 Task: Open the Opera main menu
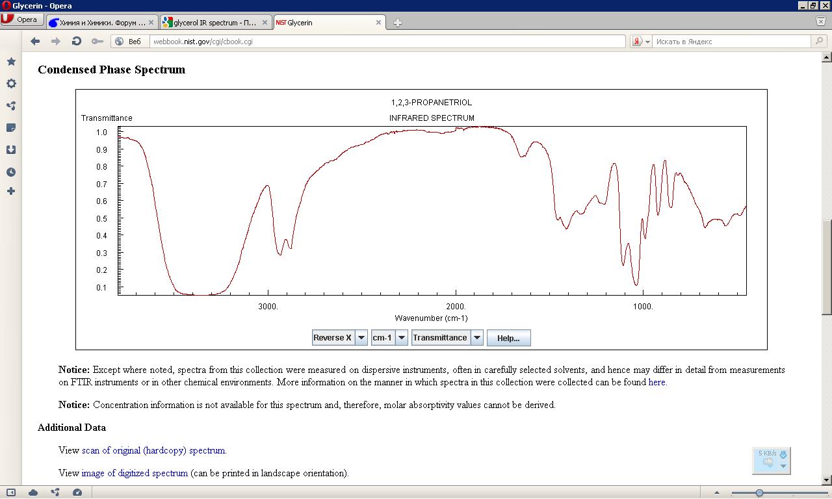coord(19,19)
